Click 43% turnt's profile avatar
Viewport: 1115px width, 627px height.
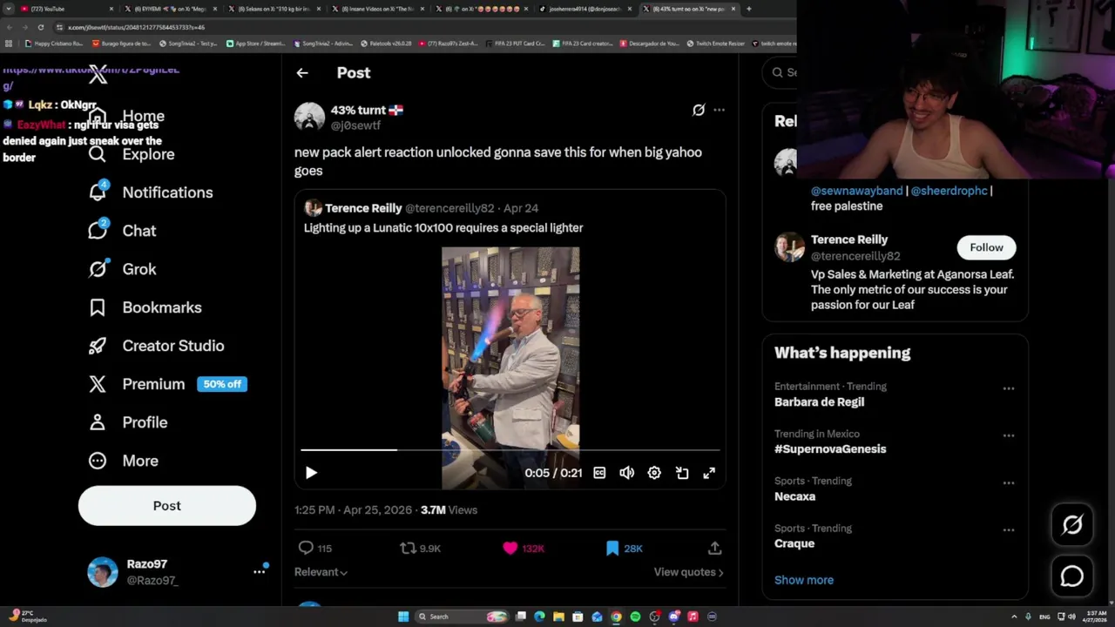pyautogui.click(x=309, y=117)
